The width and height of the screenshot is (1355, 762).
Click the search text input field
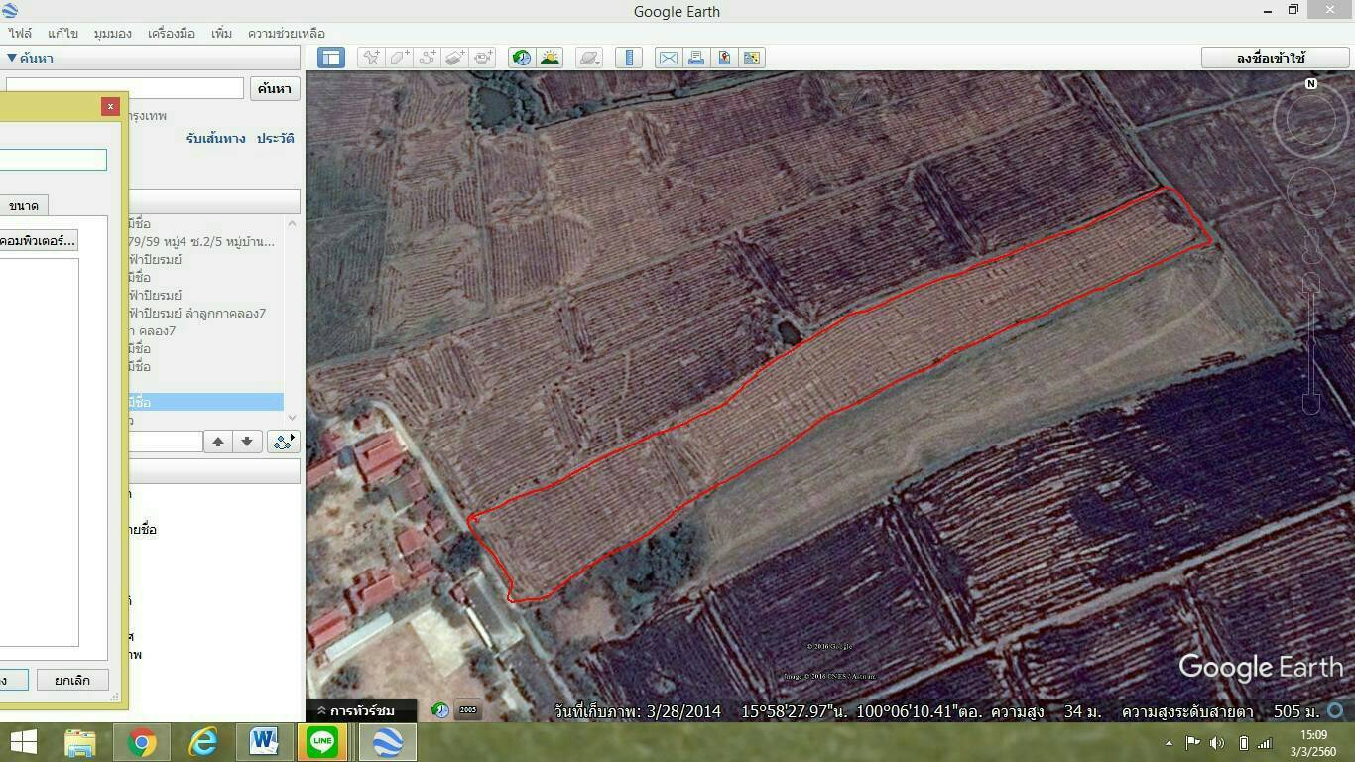[x=124, y=88]
